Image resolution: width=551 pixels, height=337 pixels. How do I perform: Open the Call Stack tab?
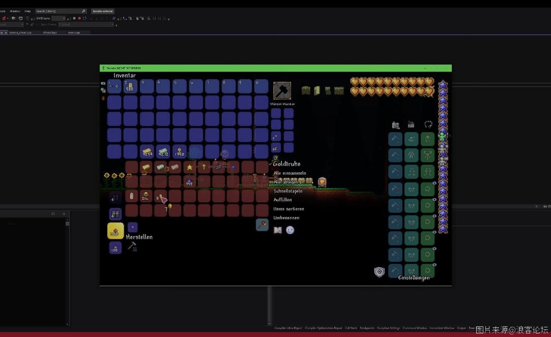(x=351, y=328)
